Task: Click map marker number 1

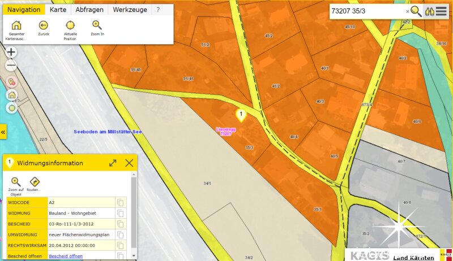Action: point(241,115)
